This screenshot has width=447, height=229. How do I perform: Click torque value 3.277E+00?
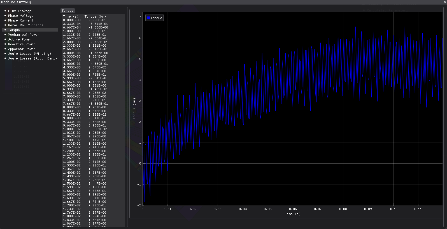pos(97,223)
